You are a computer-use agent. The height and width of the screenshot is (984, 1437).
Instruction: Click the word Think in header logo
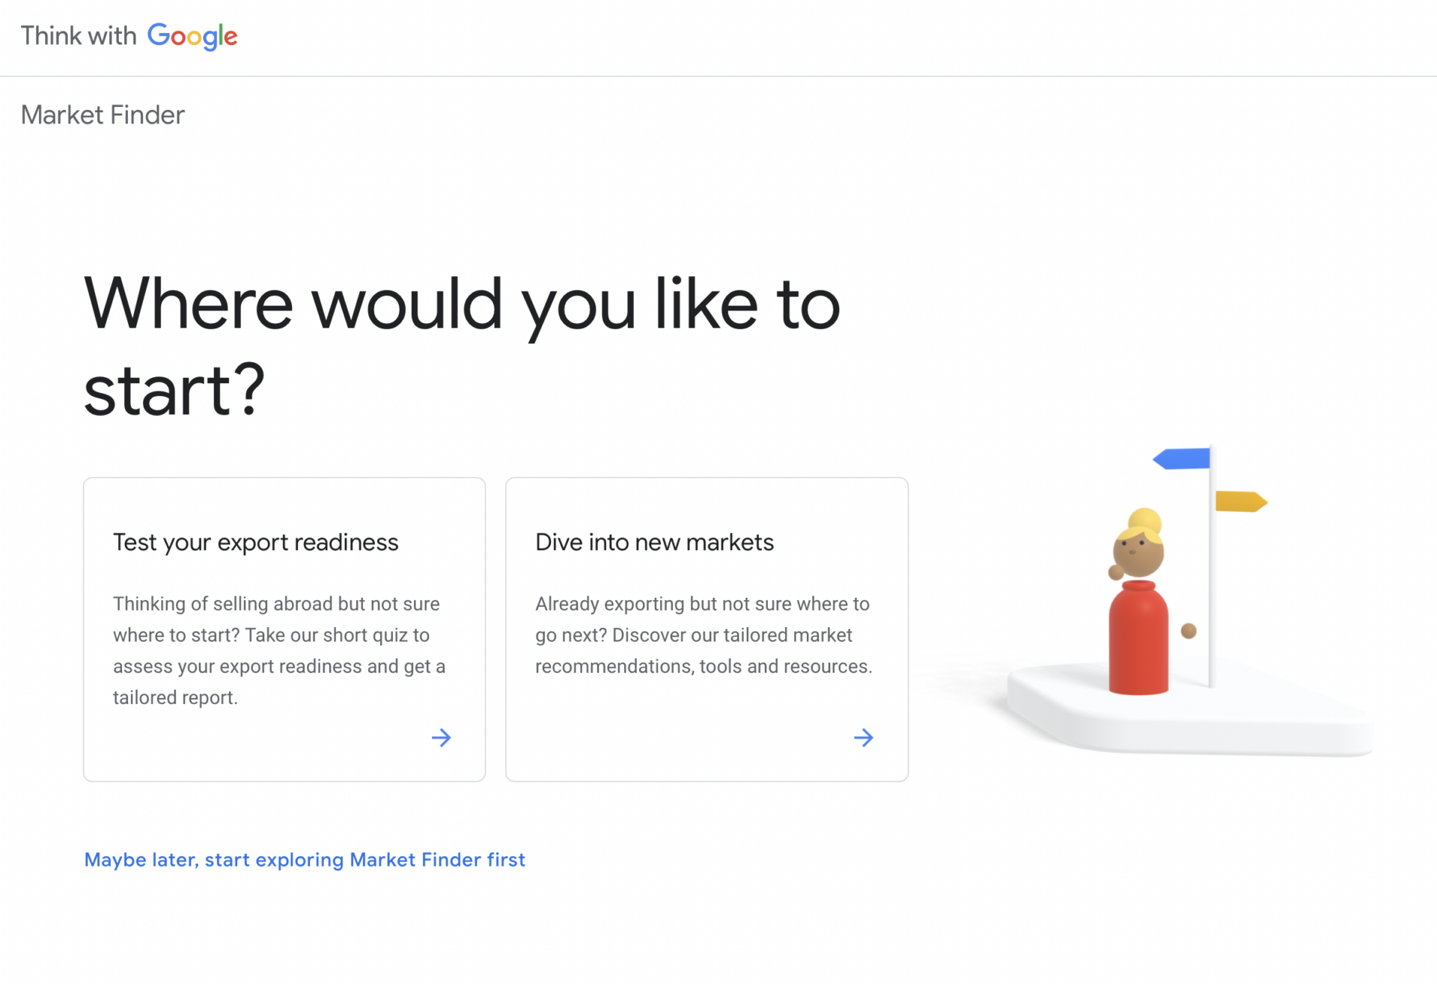pos(52,36)
